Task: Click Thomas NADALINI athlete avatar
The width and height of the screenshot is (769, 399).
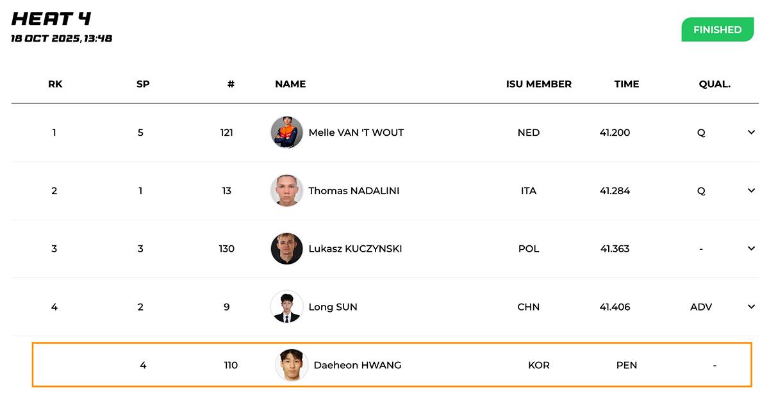Action: click(x=286, y=190)
